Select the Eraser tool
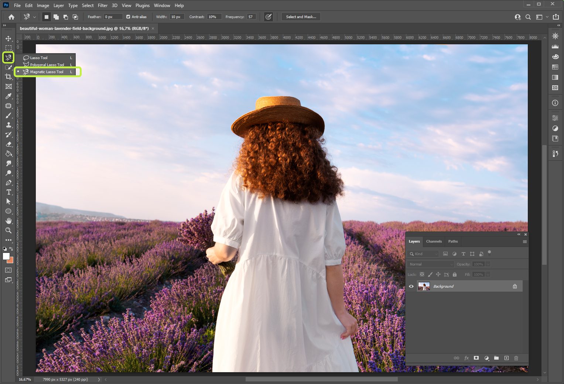This screenshot has height=384, width=564. point(8,144)
